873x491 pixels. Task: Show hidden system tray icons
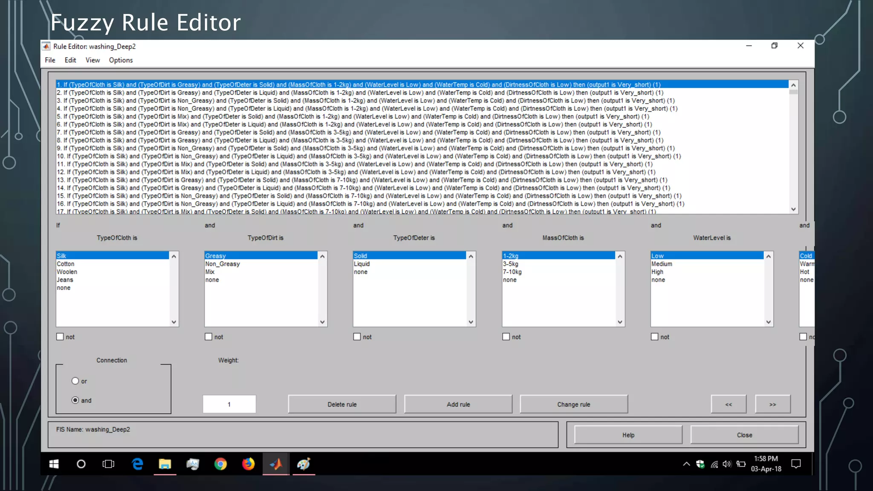coord(686,464)
